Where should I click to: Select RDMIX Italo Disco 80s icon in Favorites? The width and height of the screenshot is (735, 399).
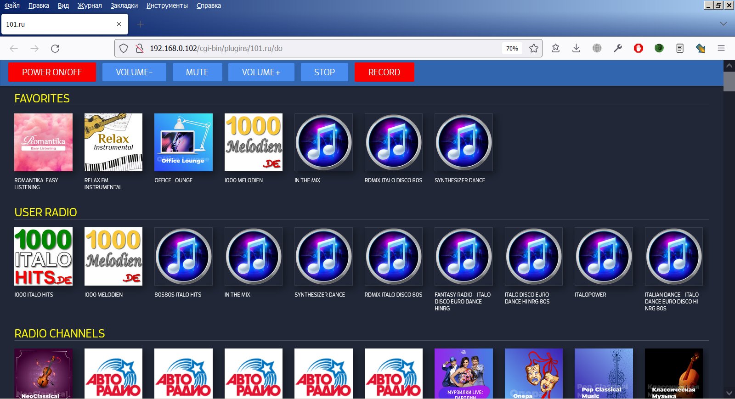pos(394,142)
